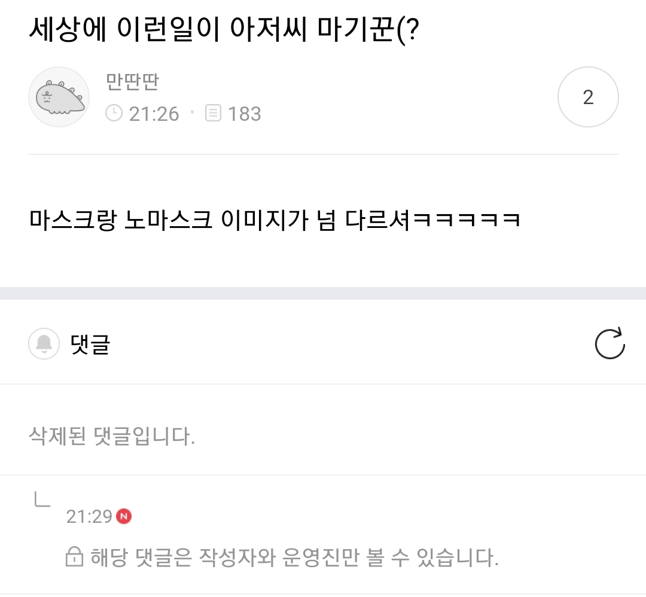Click the document icon beside 183
Screen dimensions: 646x597
tap(213, 113)
